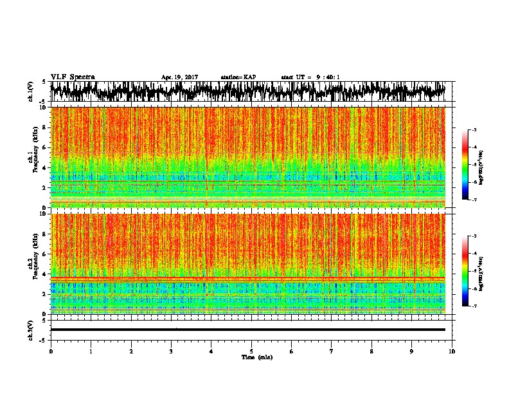Viewport: 509px width, 394px height.
Task: Click the red horizontal band in ch.2 spectrogram
Action: tap(247, 279)
